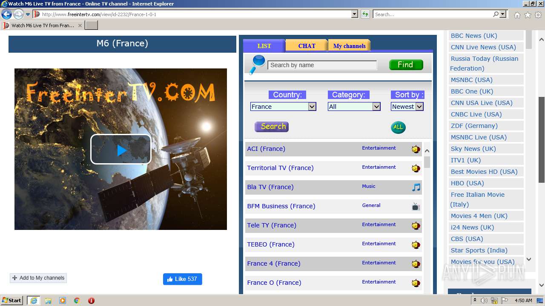Expand the IE search provider dropdown
The width and height of the screenshot is (545, 306).
click(x=503, y=14)
